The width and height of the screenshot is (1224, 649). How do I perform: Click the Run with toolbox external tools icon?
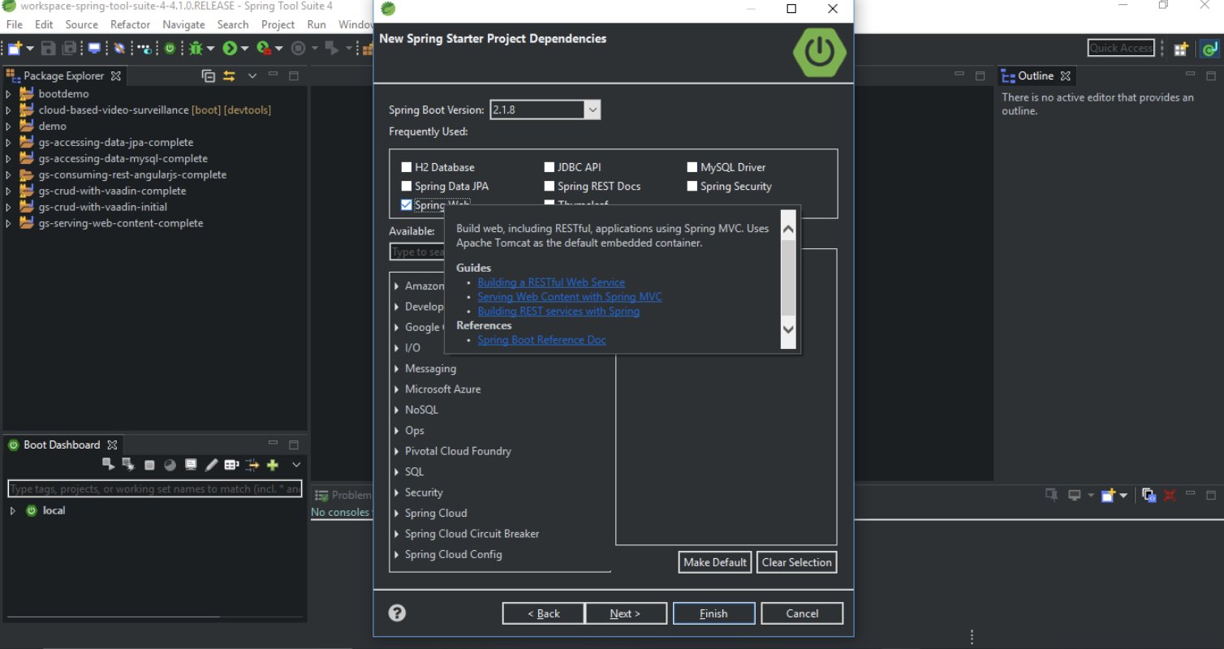tap(264, 49)
